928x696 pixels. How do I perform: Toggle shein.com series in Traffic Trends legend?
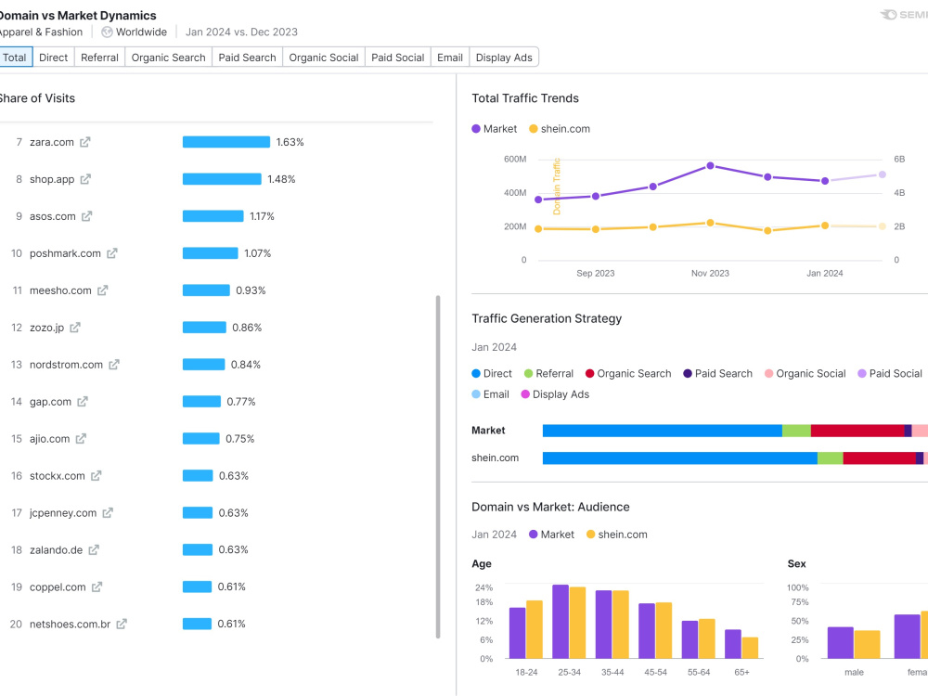pyautogui.click(x=560, y=128)
